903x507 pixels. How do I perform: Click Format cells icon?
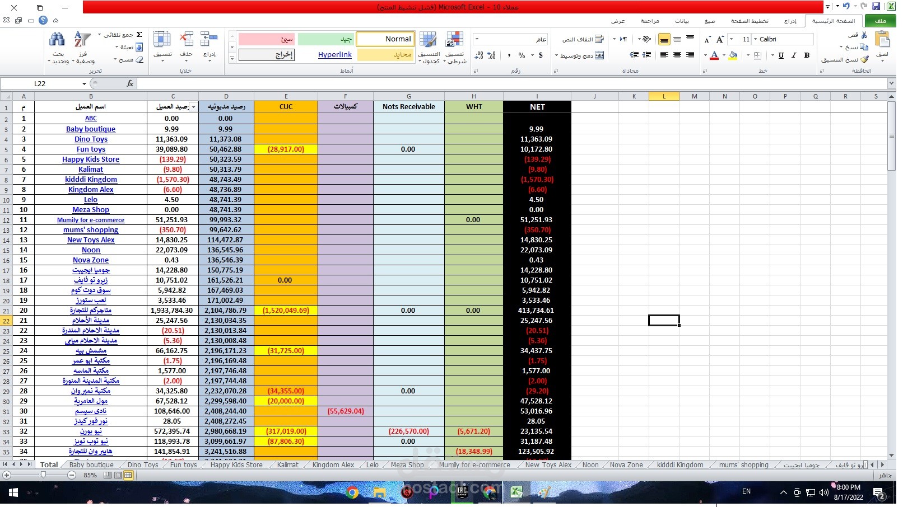[162, 39]
